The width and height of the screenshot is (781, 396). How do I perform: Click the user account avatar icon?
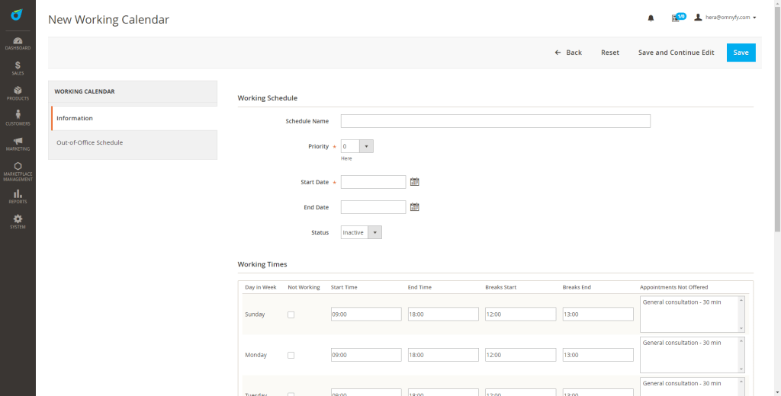[x=698, y=17]
